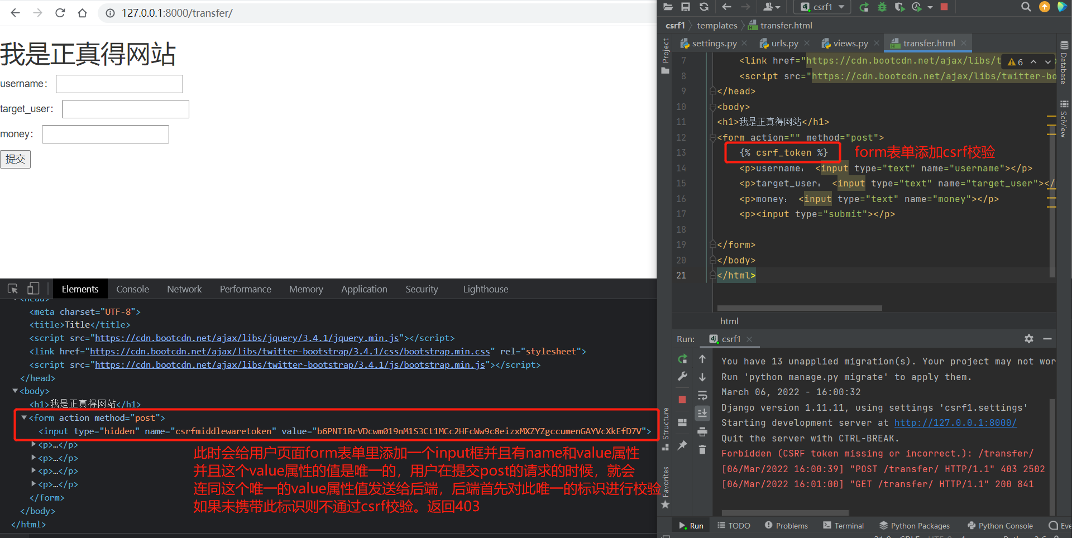Viewport: 1072px width, 538px height.
Task: Open Run panel settings gear
Action: point(1029,339)
